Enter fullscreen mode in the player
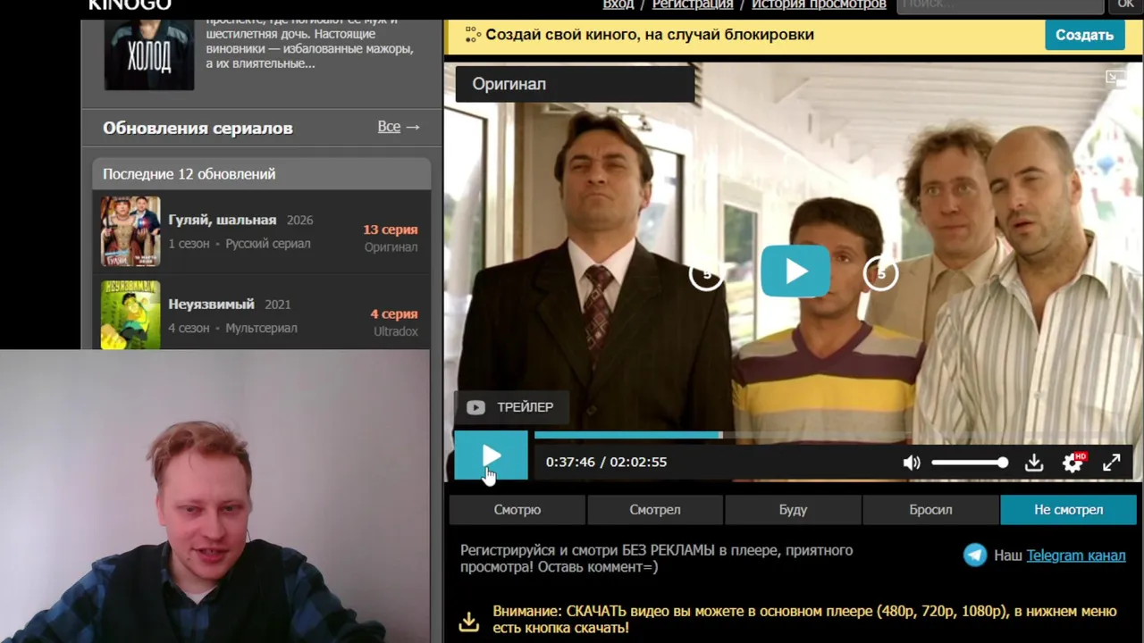The height and width of the screenshot is (643, 1144). pos(1111,463)
